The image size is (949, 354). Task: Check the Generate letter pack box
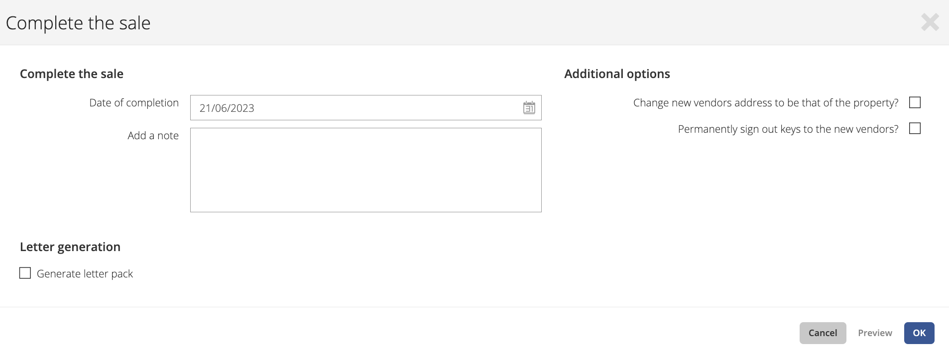[x=25, y=273]
